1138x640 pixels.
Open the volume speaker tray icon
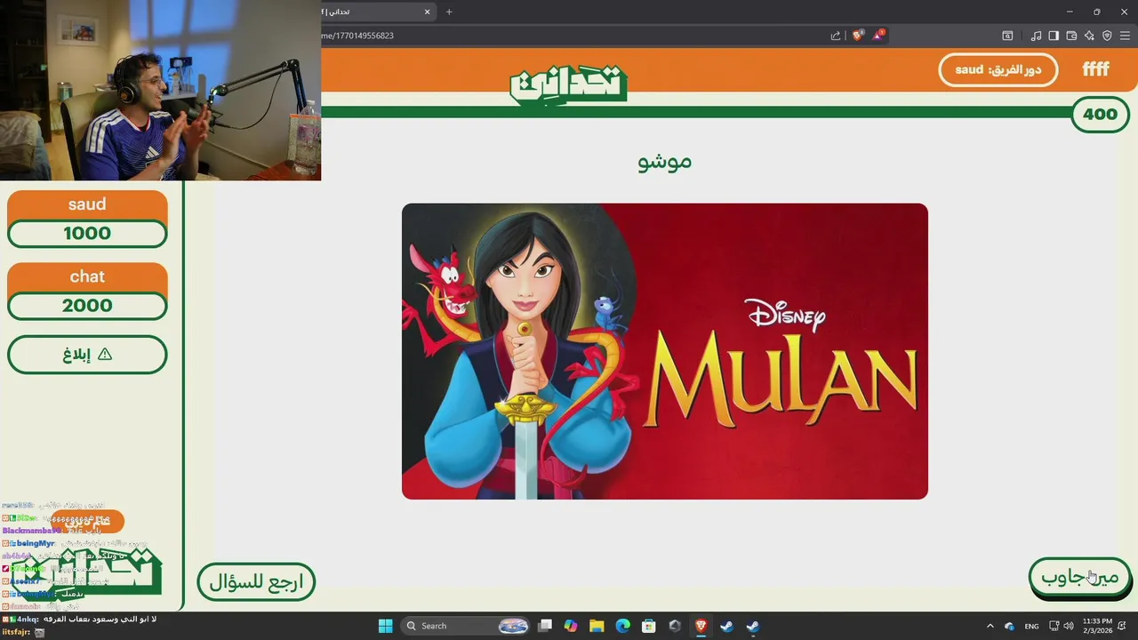point(1069,626)
